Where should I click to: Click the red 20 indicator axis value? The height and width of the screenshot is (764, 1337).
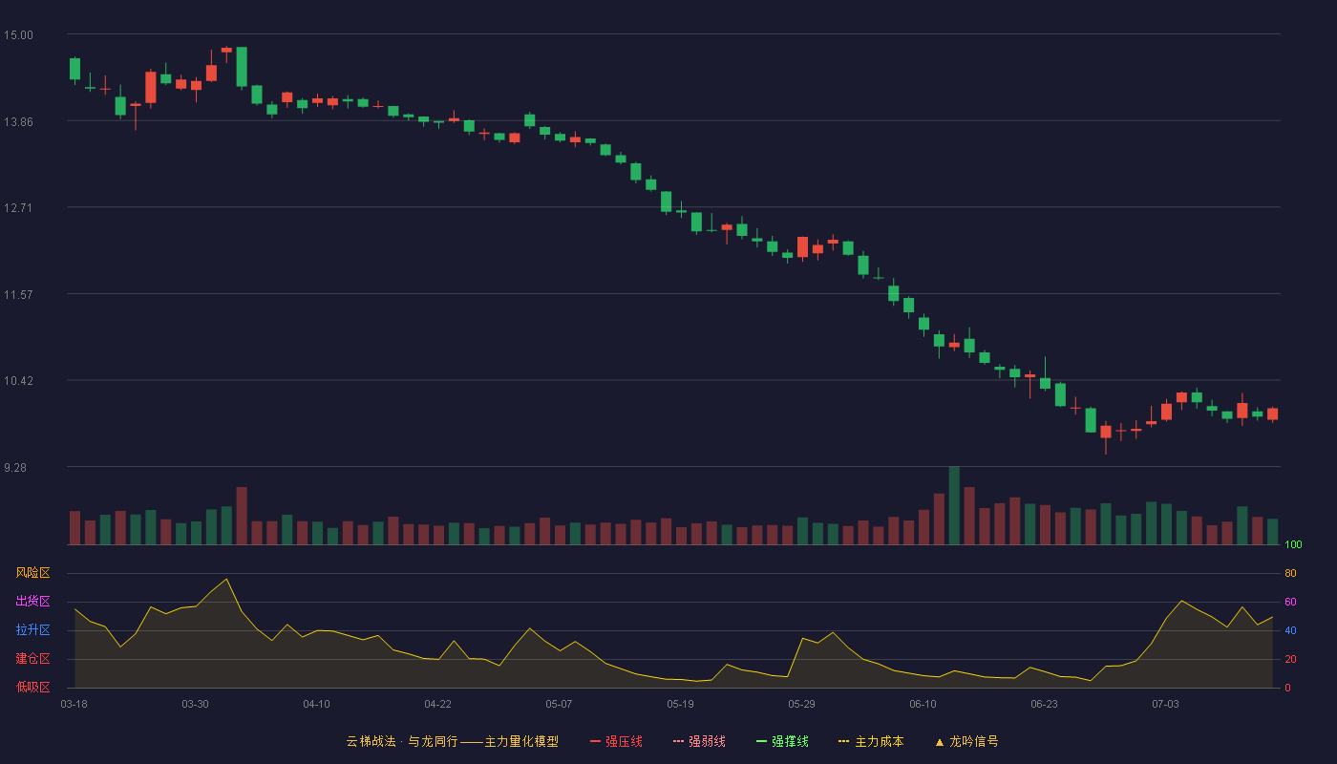[1290, 659]
